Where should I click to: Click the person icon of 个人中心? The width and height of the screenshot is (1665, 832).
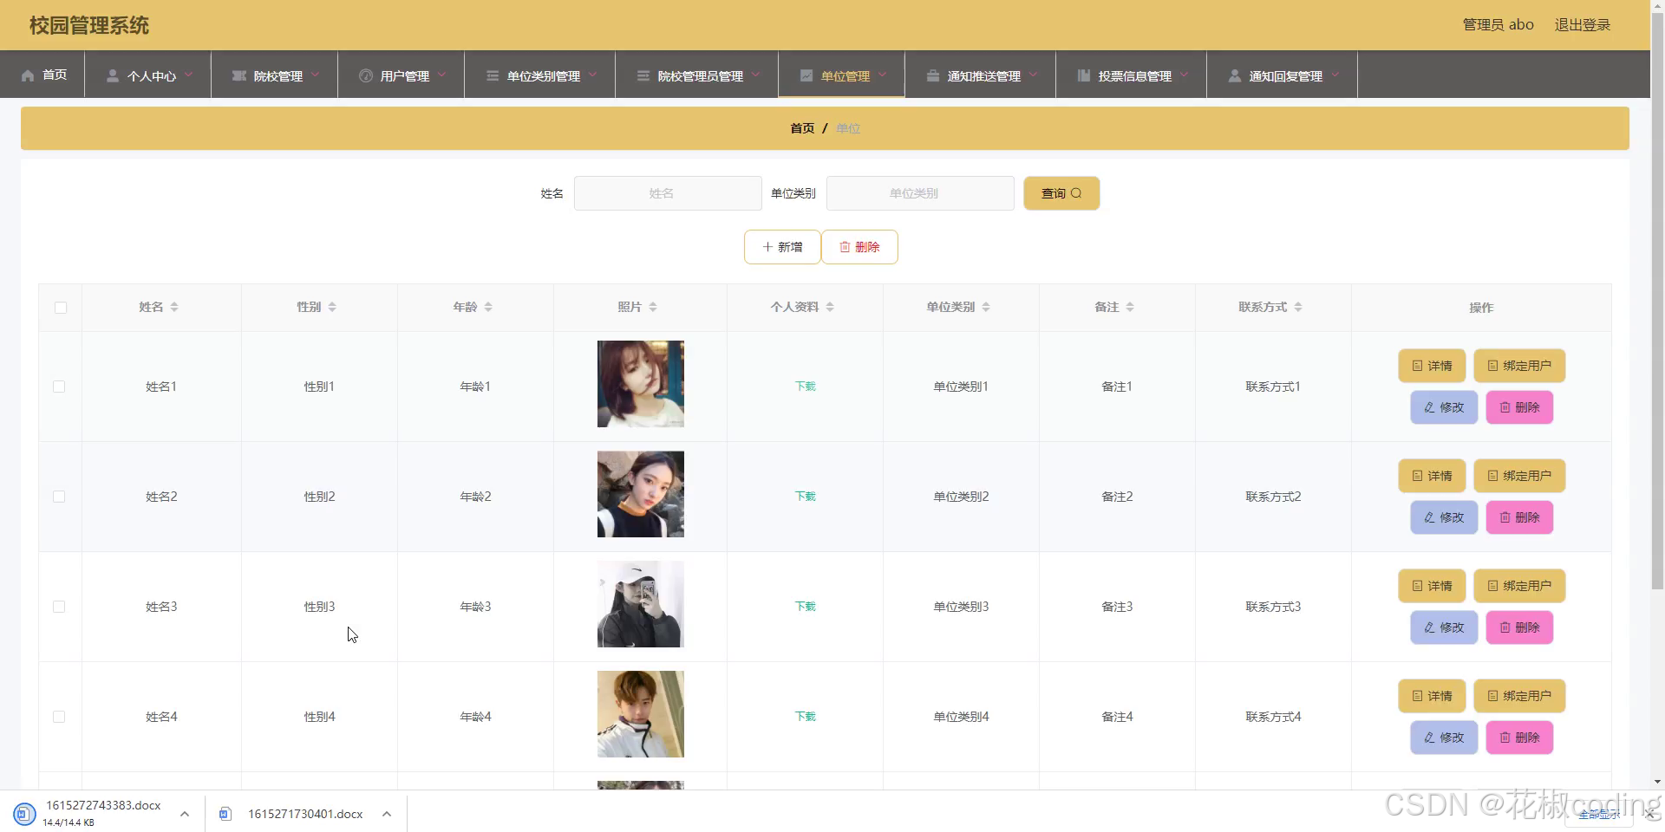pyautogui.click(x=113, y=75)
